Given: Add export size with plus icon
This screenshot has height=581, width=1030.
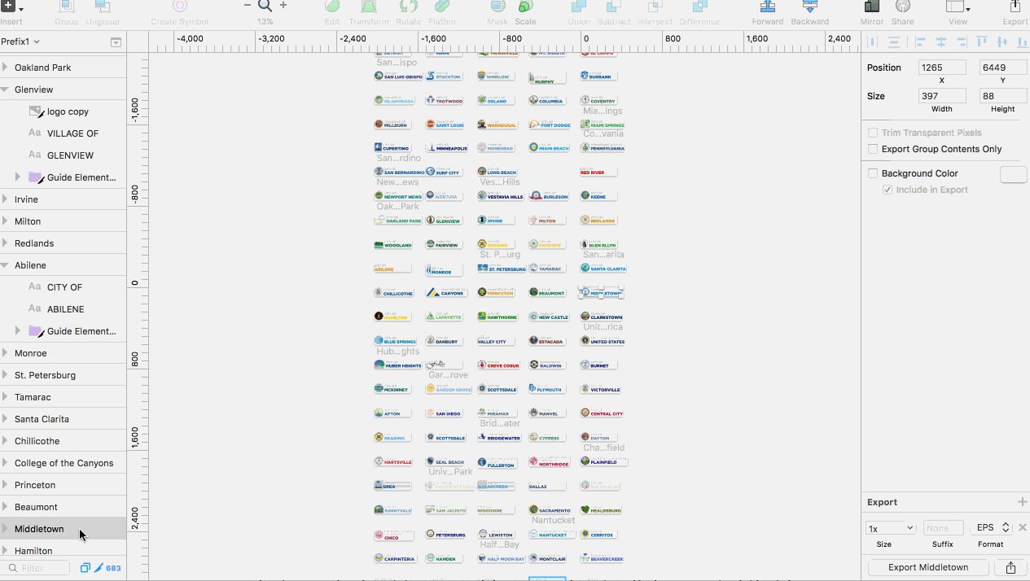Looking at the screenshot, I should pyautogui.click(x=1023, y=502).
